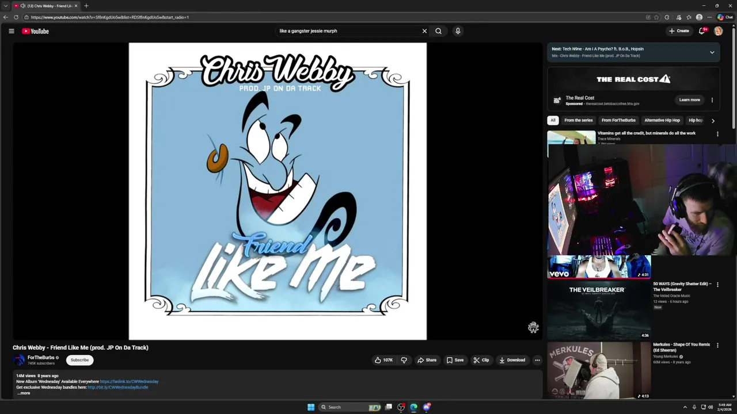Open Merkules video thumbnail
Viewport: 737px width, 414px height.
point(599,370)
